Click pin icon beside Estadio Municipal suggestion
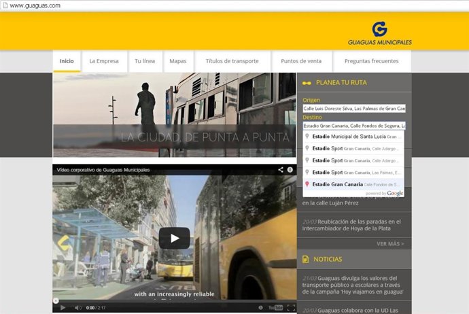The height and width of the screenshot is (314, 469). 307,137
